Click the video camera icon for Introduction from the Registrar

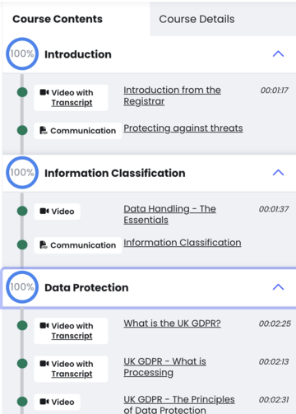pos(44,92)
